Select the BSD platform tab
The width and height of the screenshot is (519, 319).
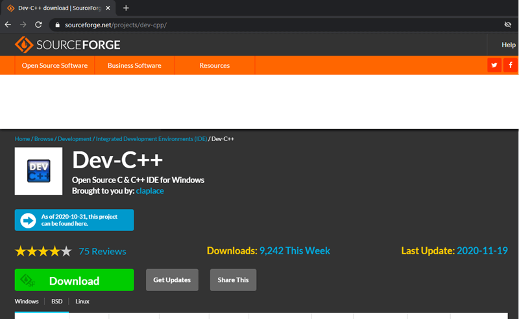56,302
